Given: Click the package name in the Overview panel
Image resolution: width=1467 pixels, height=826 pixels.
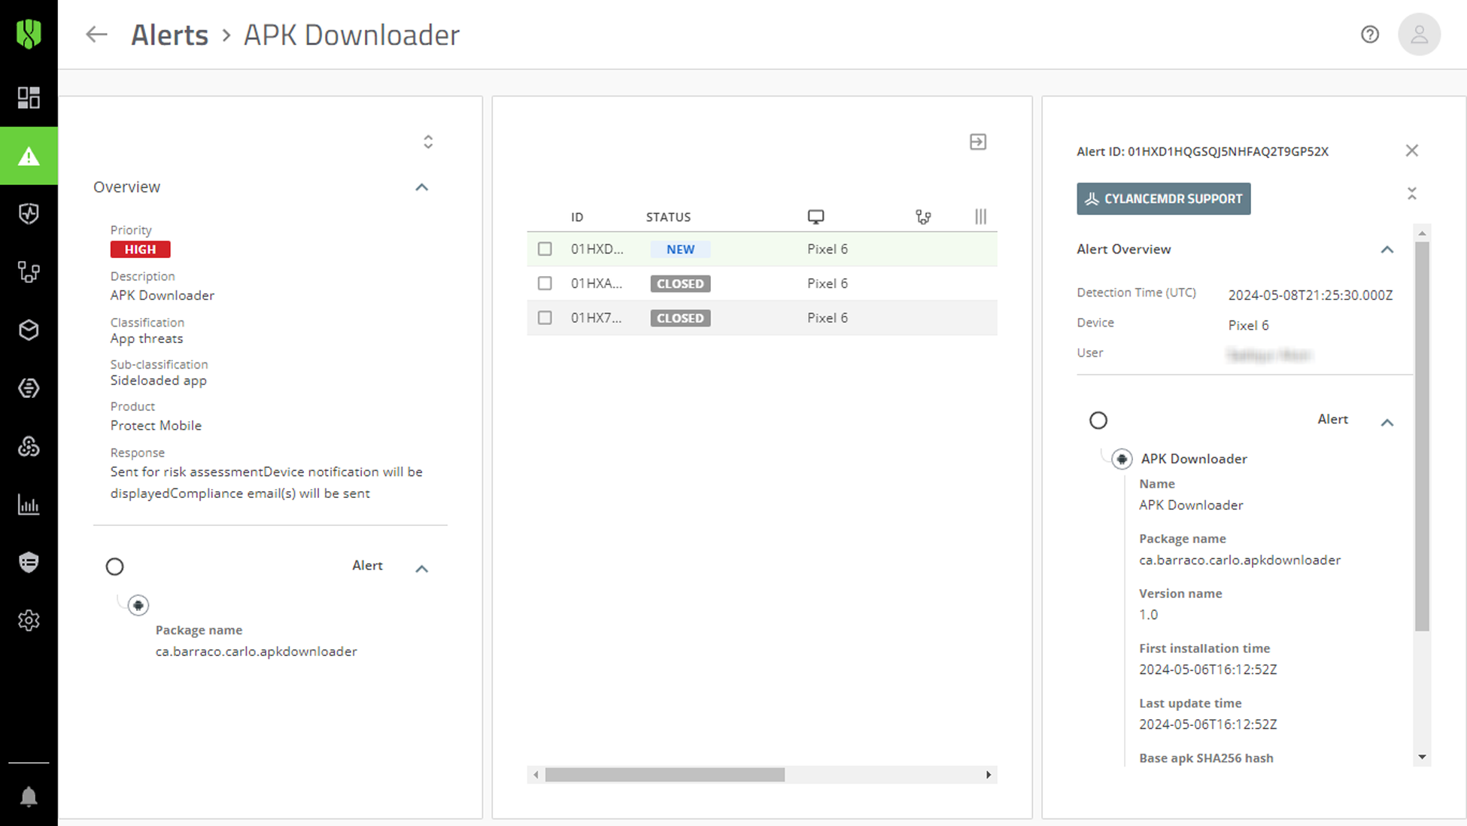Looking at the screenshot, I should 257,651.
